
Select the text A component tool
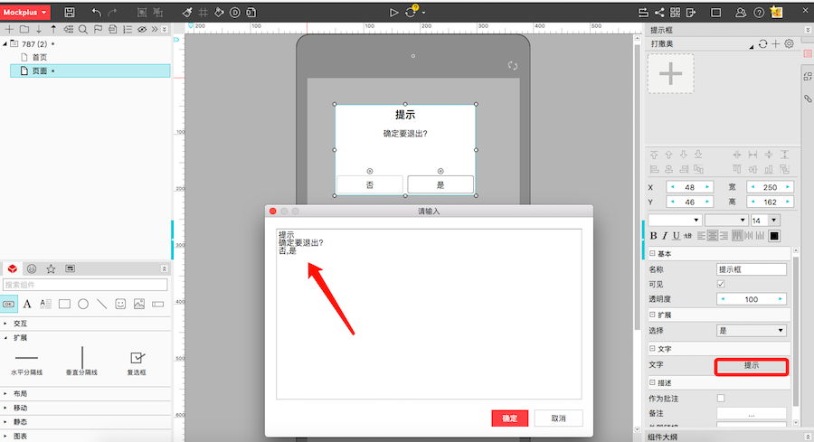pos(27,304)
